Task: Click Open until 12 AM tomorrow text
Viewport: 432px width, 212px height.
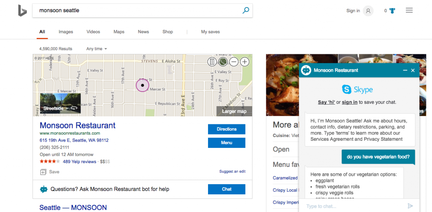Action: (x=66, y=154)
